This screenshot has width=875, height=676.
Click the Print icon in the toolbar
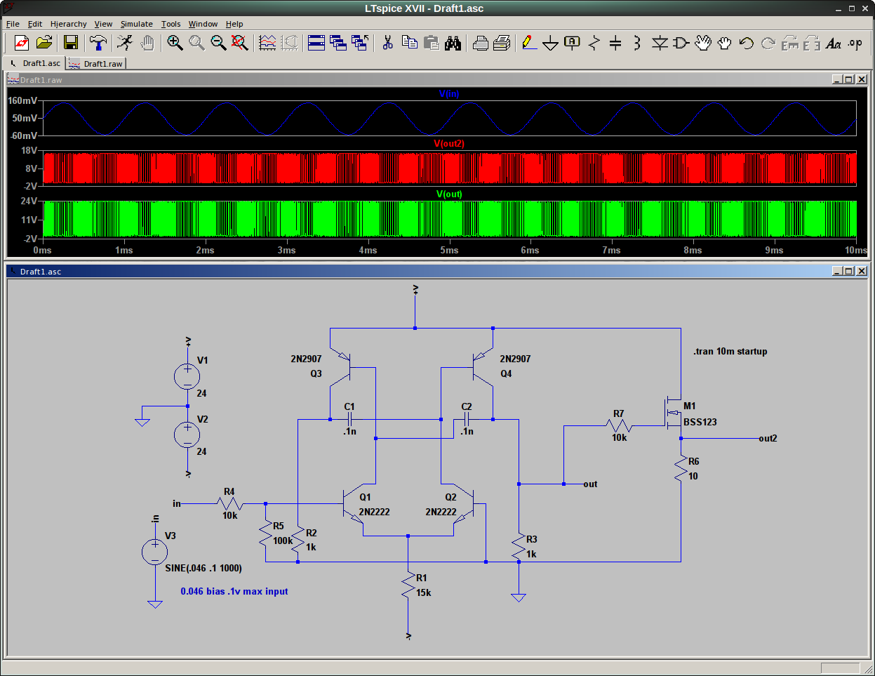502,44
